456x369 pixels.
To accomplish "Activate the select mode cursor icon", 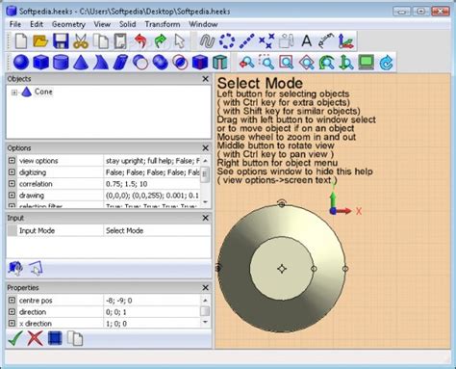I will click(x=180, y=41).
